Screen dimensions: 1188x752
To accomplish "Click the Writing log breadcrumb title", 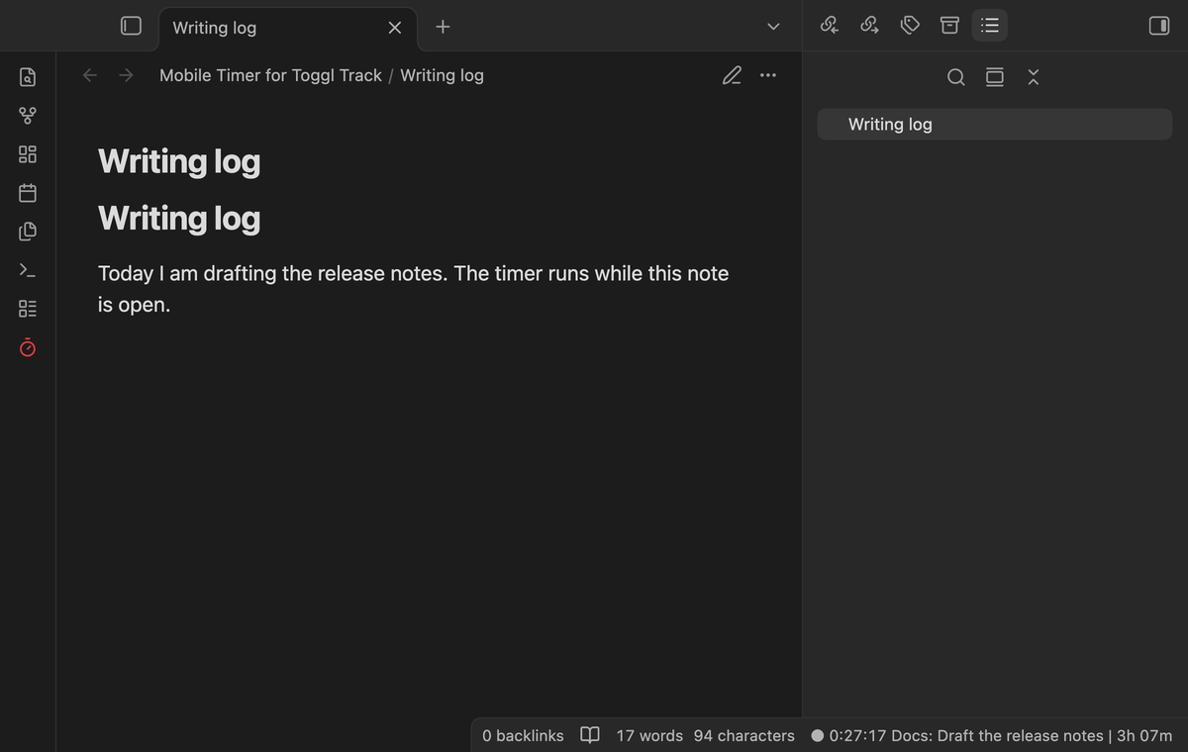I will [x=442, y=75].
